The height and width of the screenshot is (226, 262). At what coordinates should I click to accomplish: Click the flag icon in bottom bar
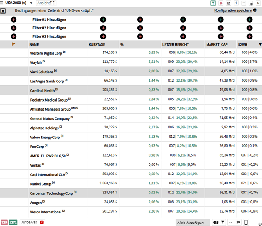[238, 222]
